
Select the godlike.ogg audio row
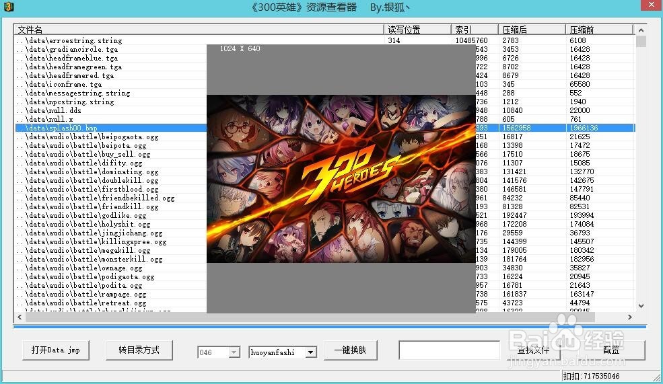[x=324, y=215]
